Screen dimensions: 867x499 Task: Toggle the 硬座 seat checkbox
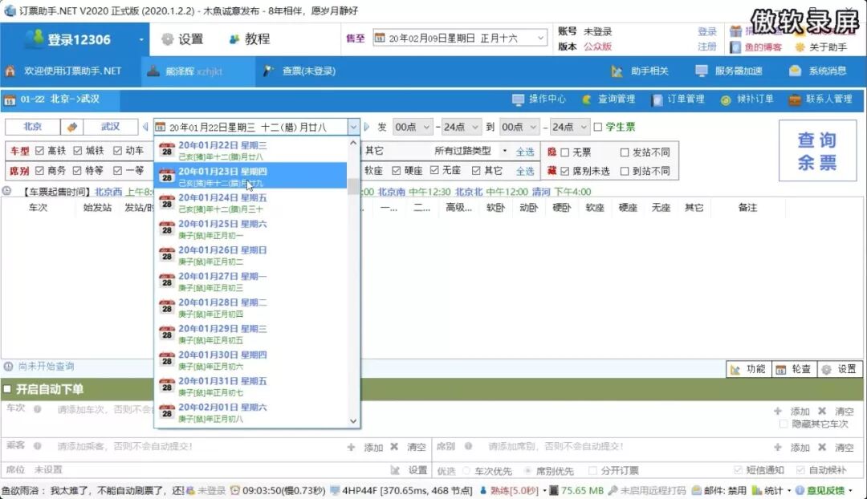click(x=396, y=170)
